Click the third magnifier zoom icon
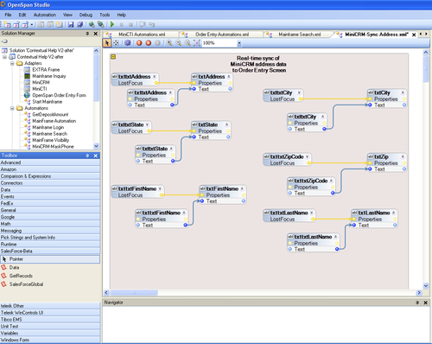The height and width of the screenshot is (344, 432). tap(187, 43)
